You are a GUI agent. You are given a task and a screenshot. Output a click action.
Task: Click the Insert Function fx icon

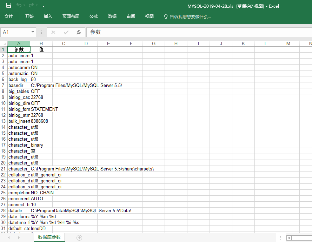pos(79,32)
